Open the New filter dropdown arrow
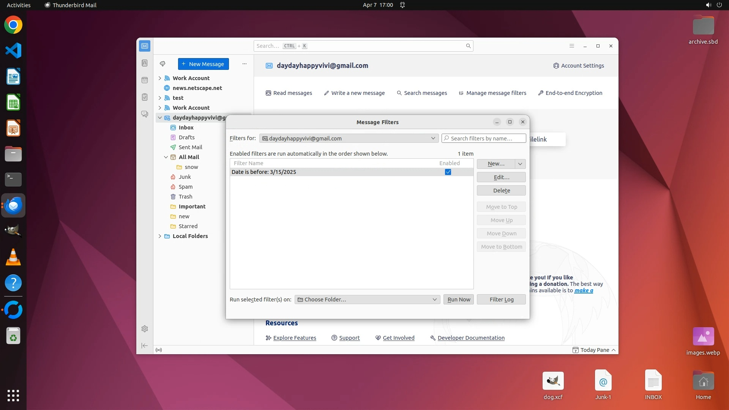The width and height of the screenshot is (729, 410). 520,164
